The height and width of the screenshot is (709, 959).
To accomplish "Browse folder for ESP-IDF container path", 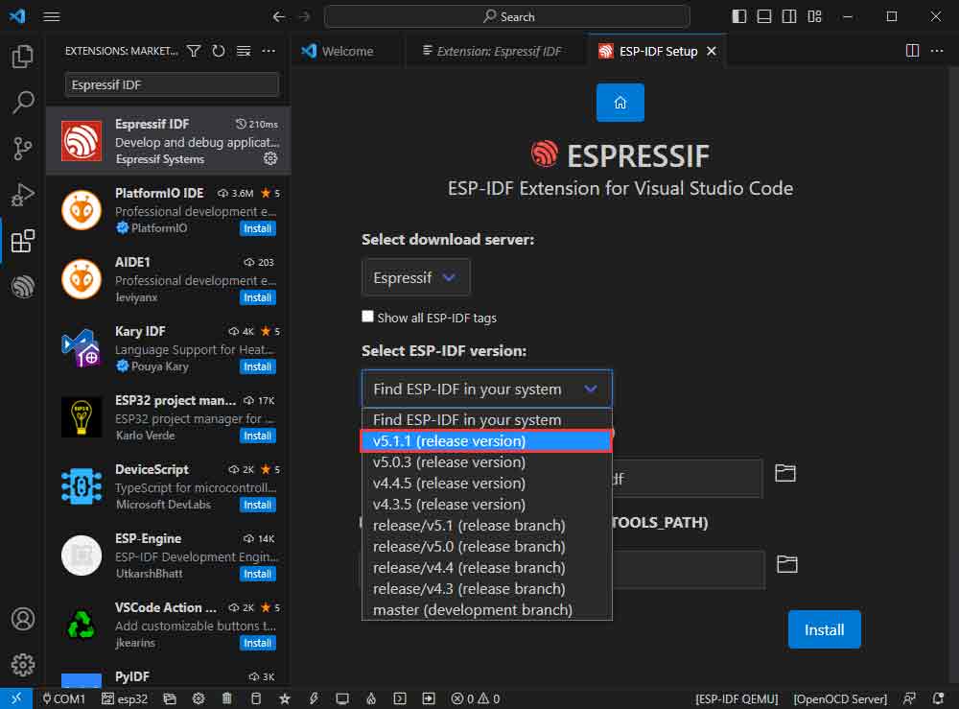I will [x=785, y=473].
